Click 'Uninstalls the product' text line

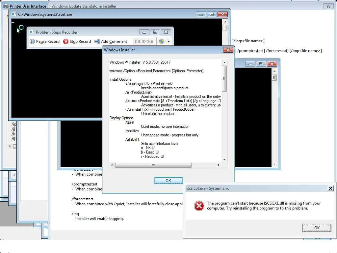click(x=158, y=114)
